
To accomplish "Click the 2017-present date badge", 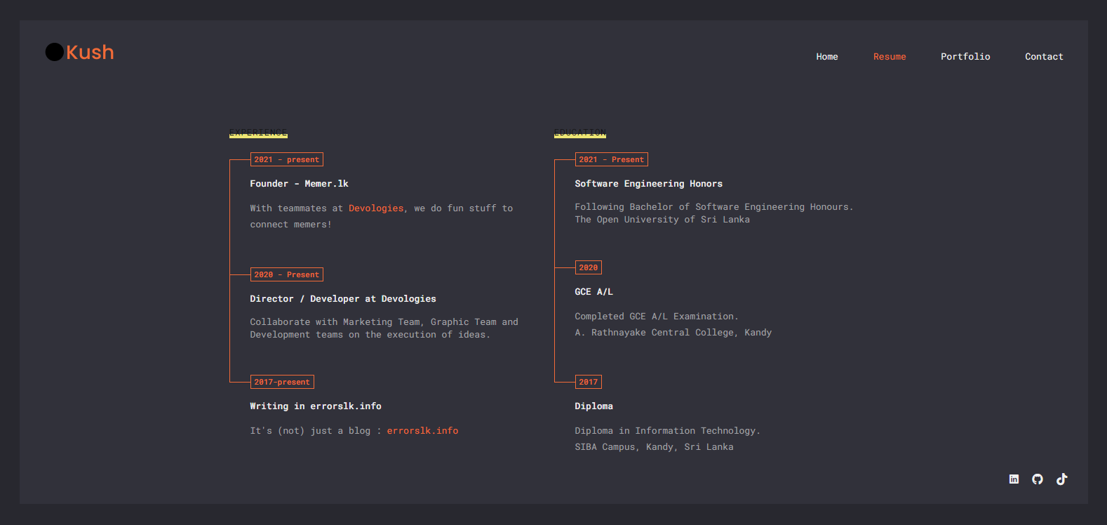I will [282, 382].
